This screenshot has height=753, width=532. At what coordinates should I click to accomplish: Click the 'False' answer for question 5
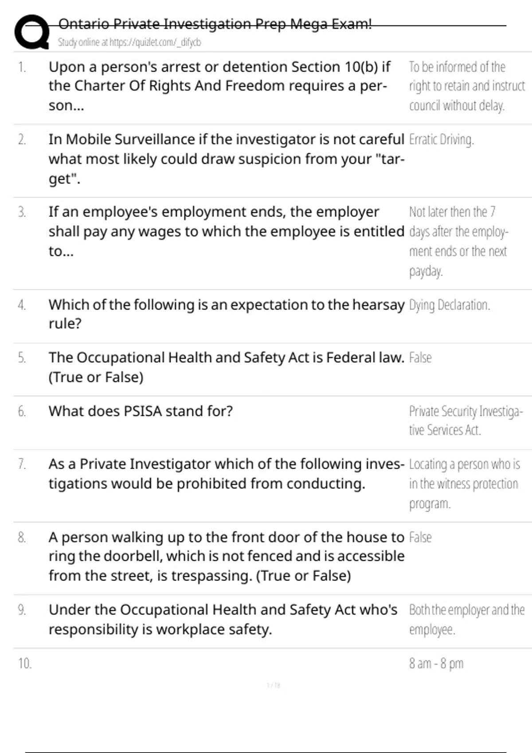point(420,358)
